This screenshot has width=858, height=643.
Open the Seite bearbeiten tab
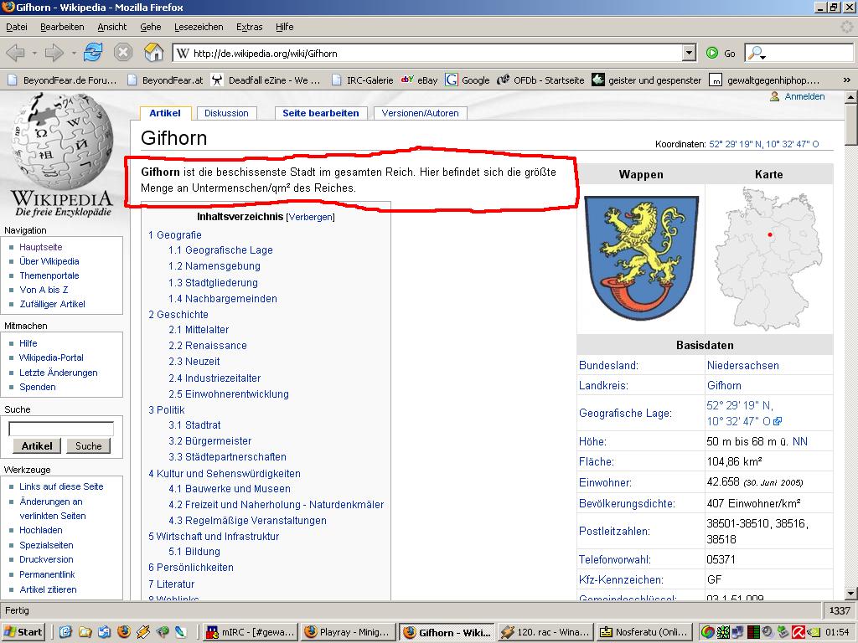(x=321, y=113)
